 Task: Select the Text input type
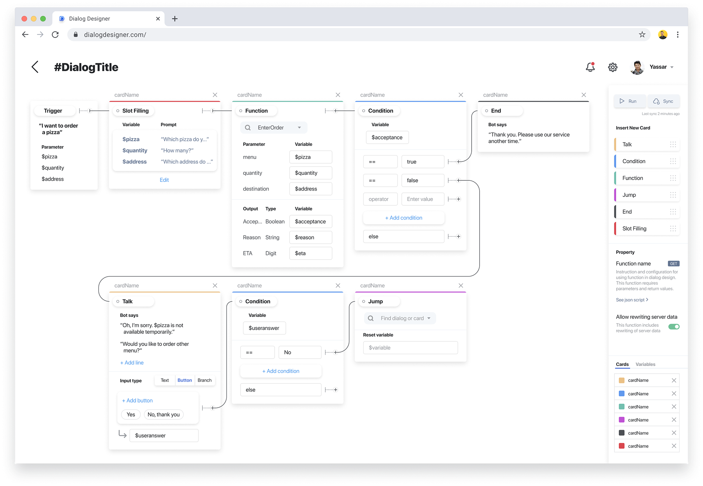click(x=165, y=380)
